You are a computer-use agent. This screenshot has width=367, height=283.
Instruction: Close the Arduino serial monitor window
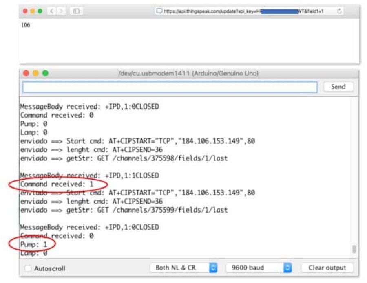pos(26,73)
